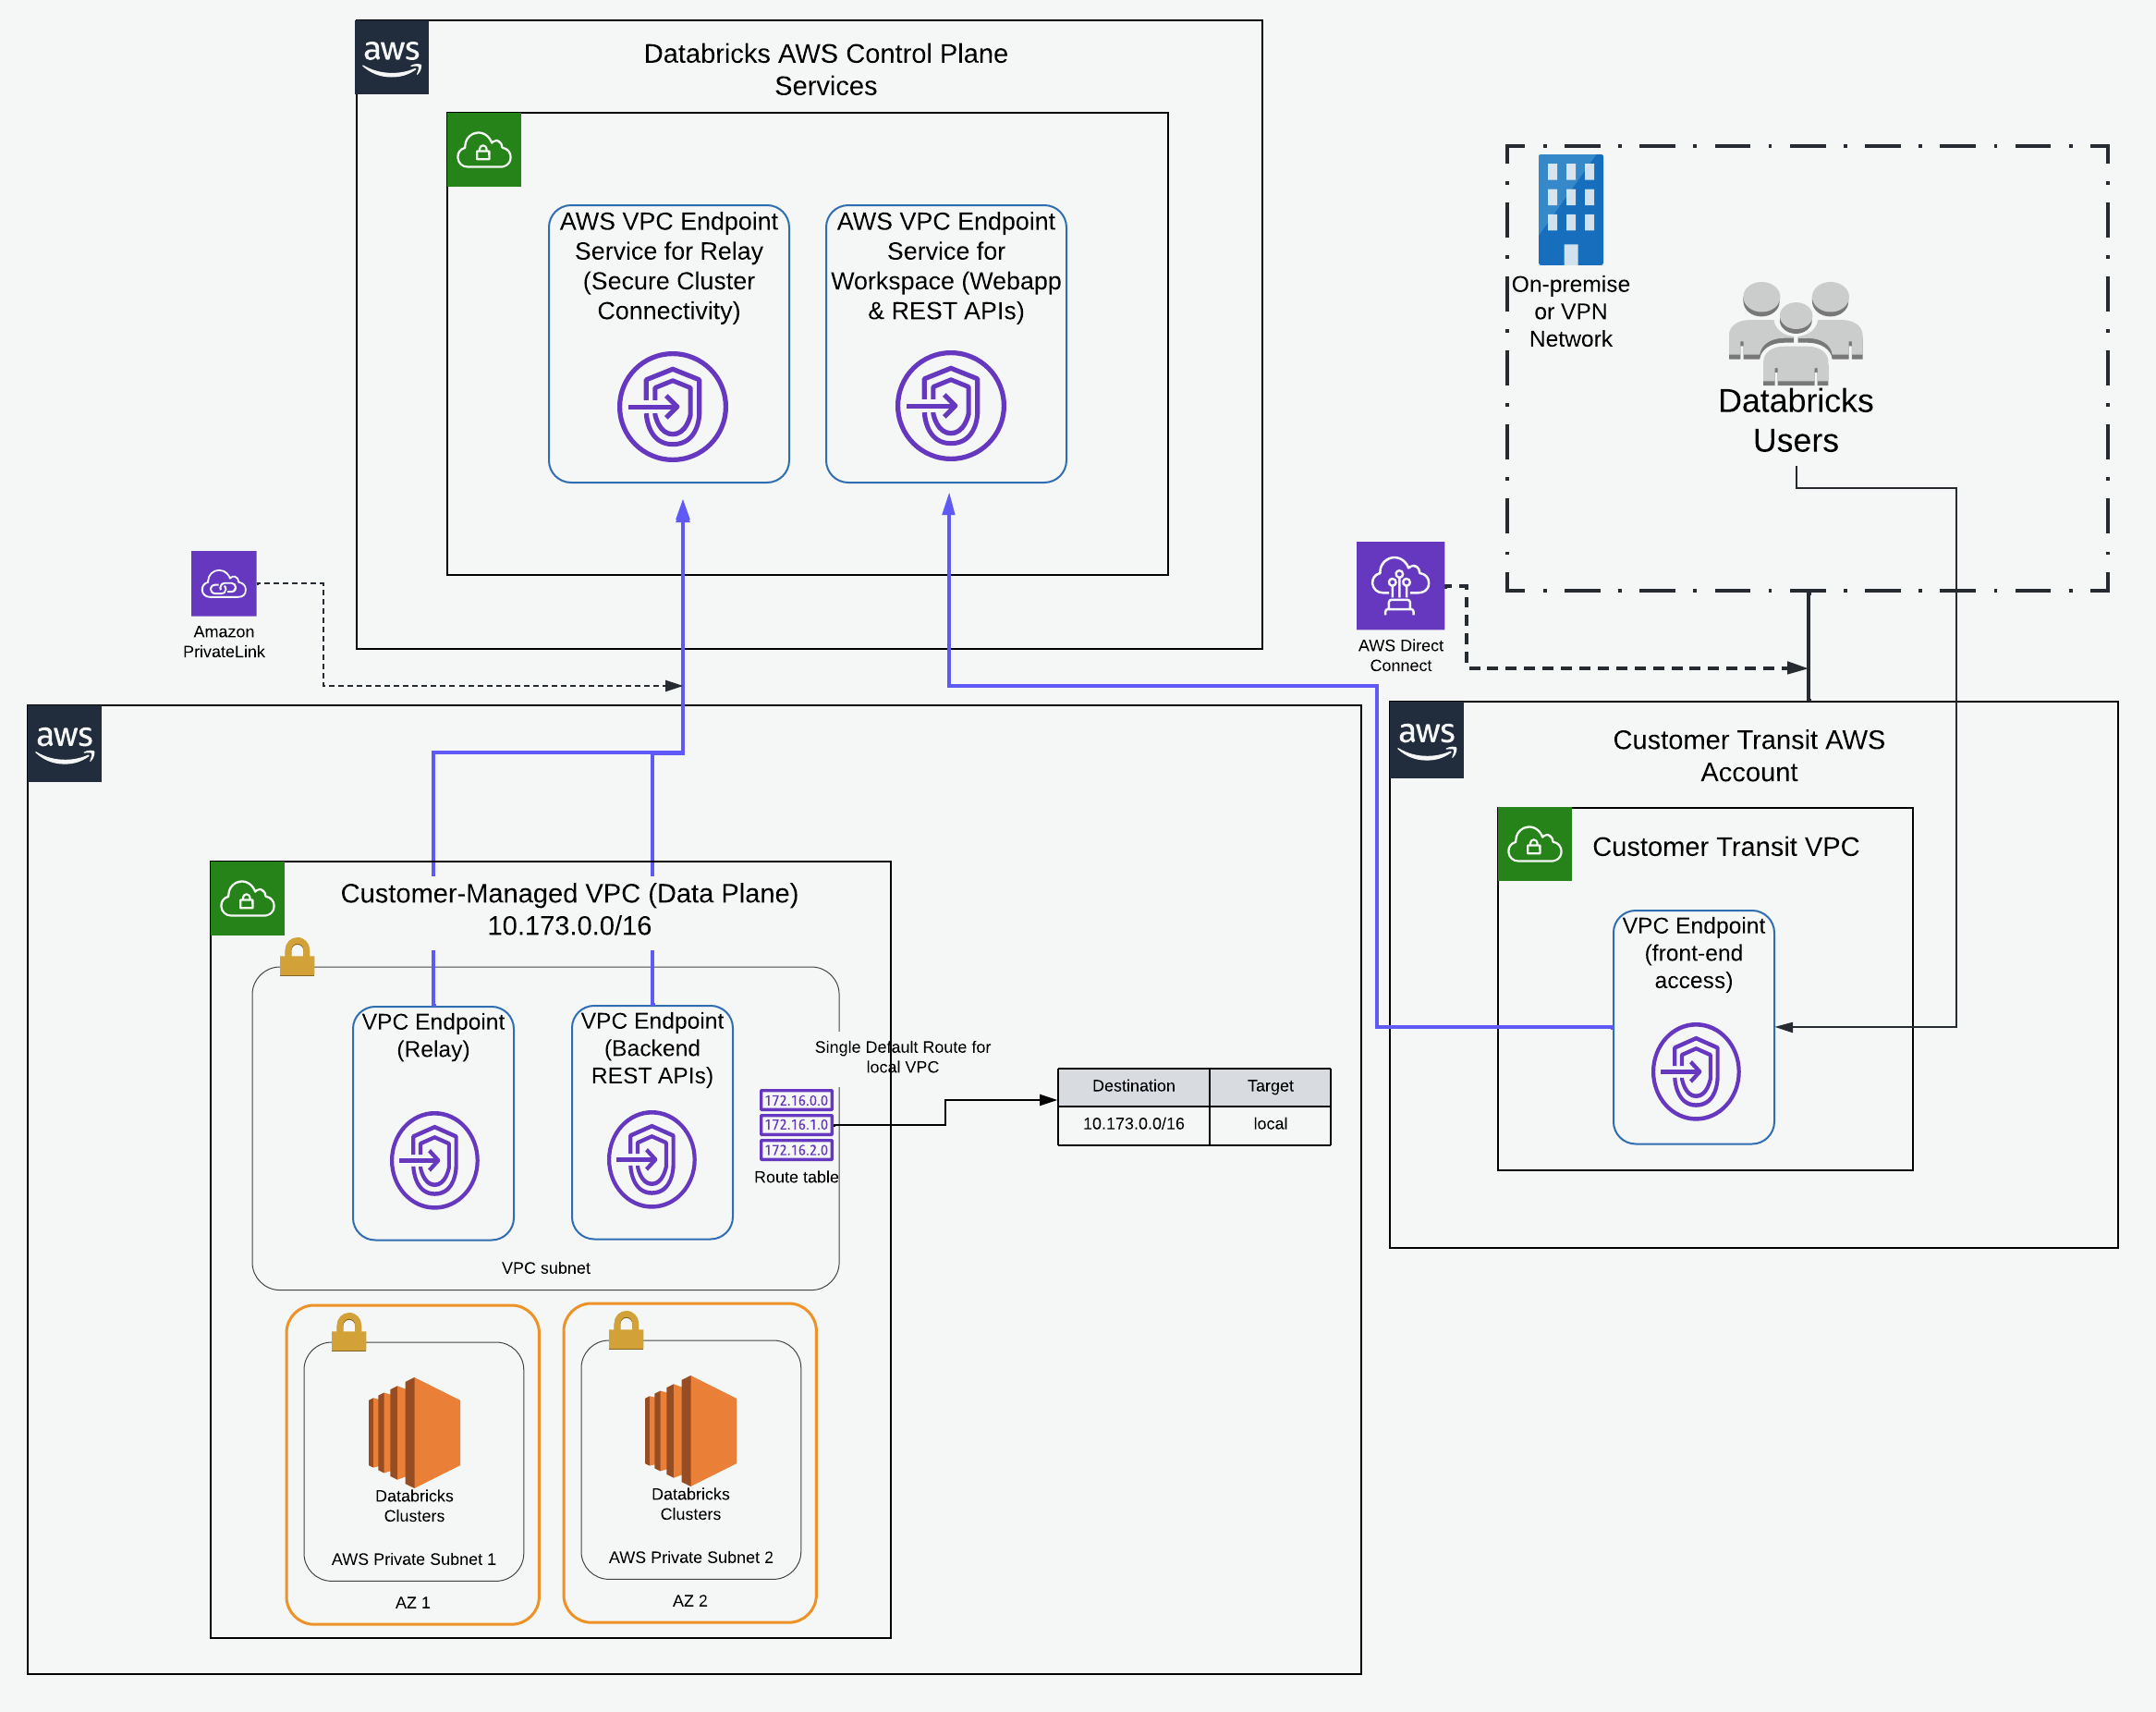2156x1712 pixels.
Task: Click the blue on-premise building icon
Action: pos(1570,209)
